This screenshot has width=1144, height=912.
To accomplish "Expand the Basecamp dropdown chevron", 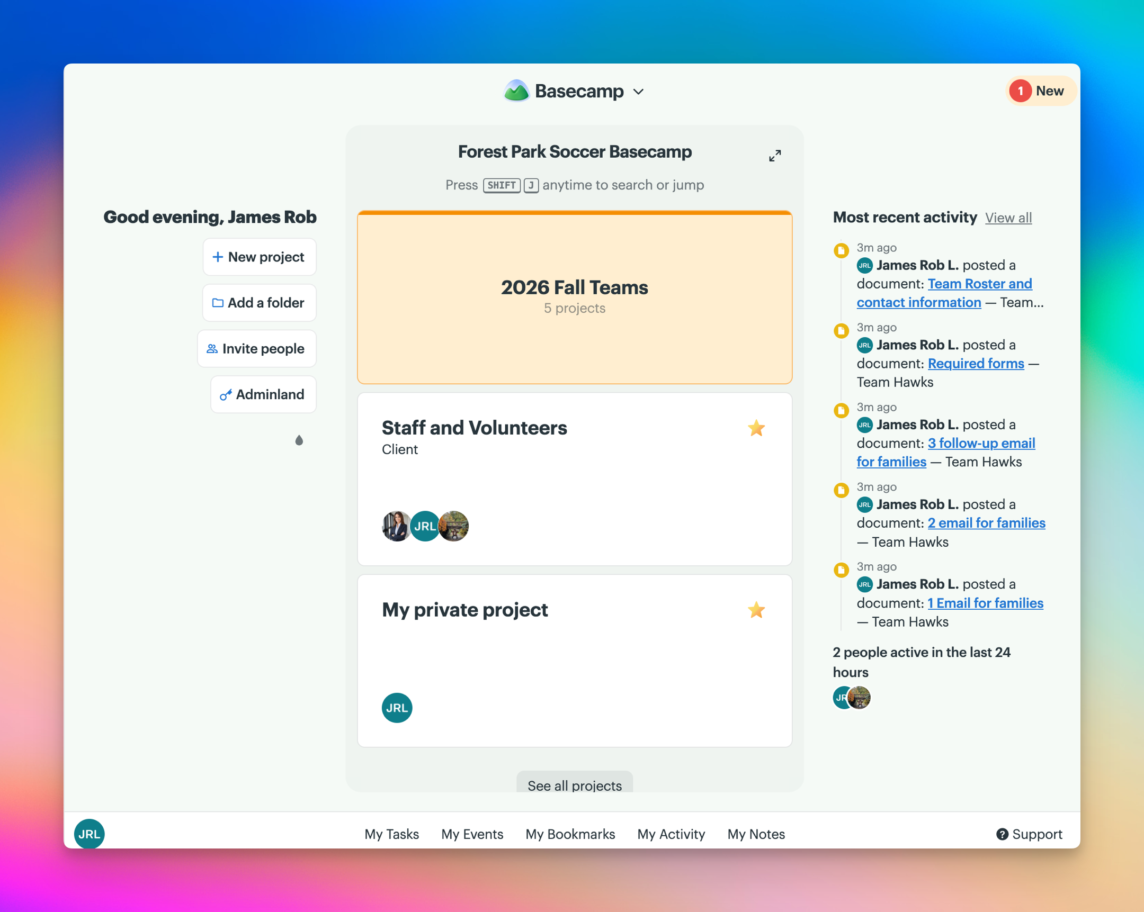I will tap(638, 92).
